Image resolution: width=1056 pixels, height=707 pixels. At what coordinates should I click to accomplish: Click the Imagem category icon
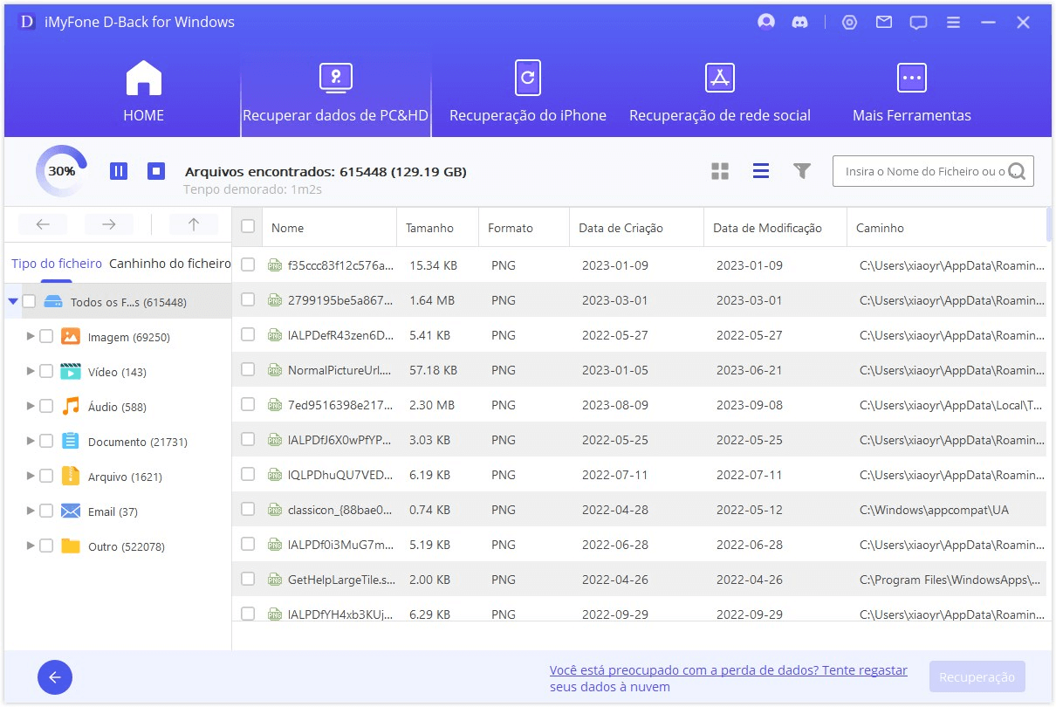pos(71,337)
